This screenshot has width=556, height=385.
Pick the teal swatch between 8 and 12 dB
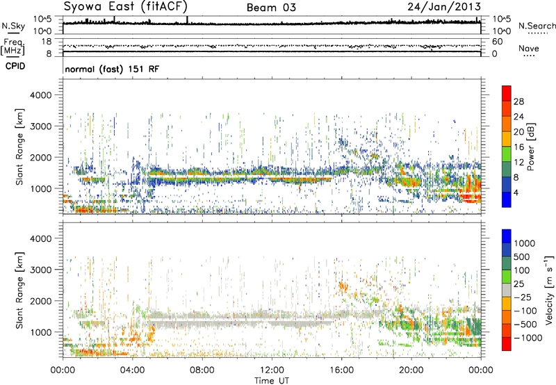507,170
